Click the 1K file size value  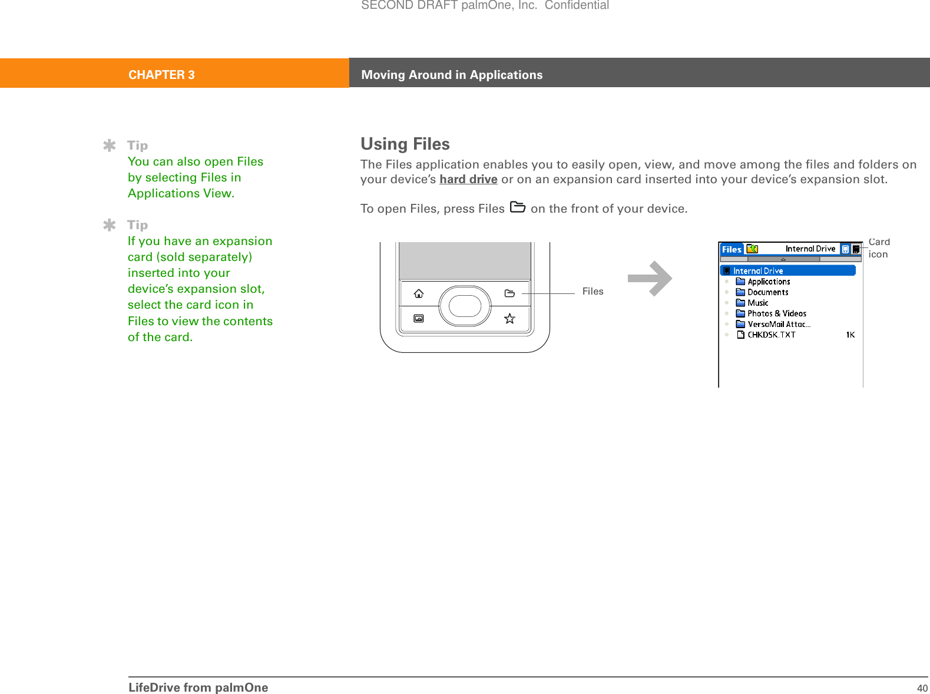point(850,335)
